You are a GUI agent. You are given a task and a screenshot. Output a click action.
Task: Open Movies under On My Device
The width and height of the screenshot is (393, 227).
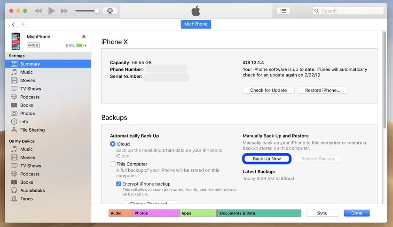pos(48,157)
